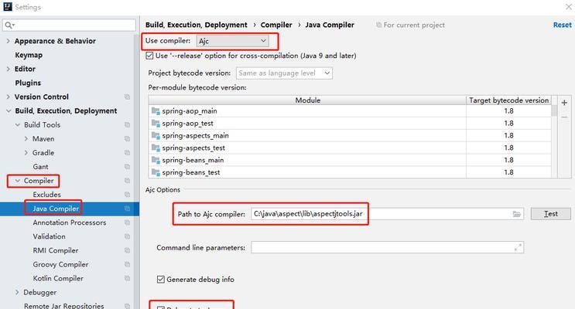This screenshot has height=309, width=575.
Task: Toggle the '--release' cross-compilation checkbox
Action: [149, 56]
